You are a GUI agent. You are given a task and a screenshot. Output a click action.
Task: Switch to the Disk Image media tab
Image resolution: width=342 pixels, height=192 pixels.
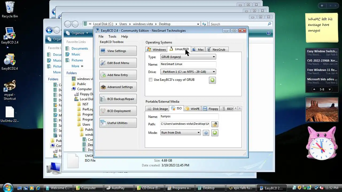pos(158,109)
